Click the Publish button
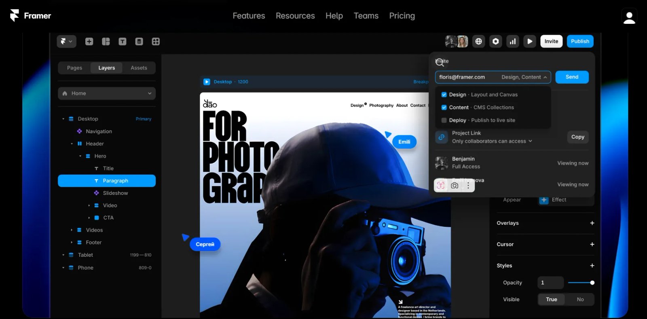 [579, 41]
